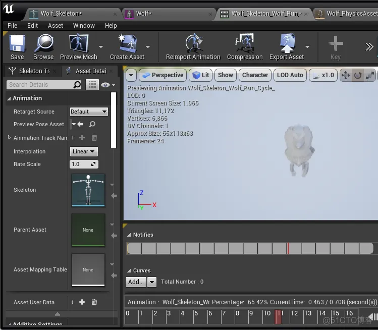Open Export Asset dropdown arrow
Screen dimensions: 378x330
[x=307, y=47]
